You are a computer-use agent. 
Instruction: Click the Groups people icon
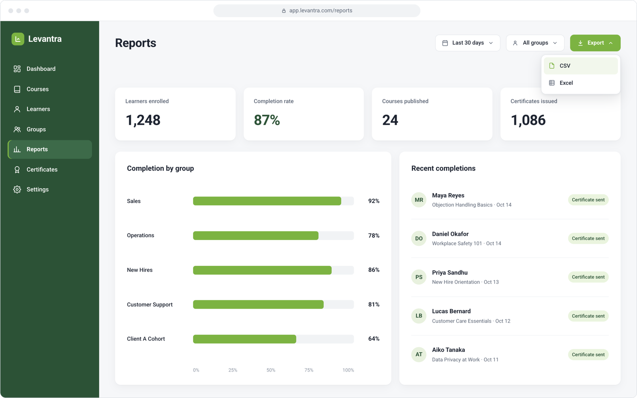[17, 129]
